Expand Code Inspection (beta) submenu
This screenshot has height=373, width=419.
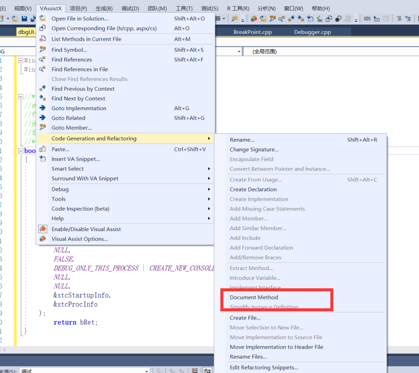click(x=125, y=208)
